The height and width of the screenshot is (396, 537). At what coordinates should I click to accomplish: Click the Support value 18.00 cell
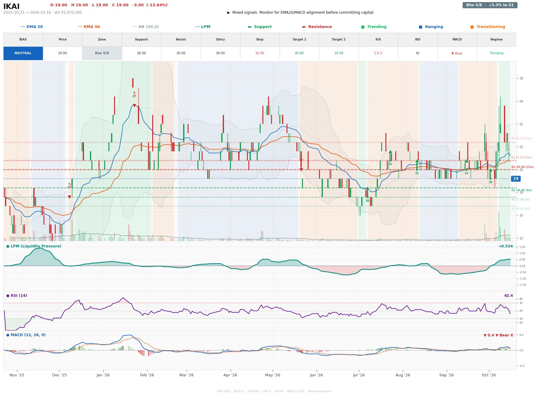click(141, 53)
